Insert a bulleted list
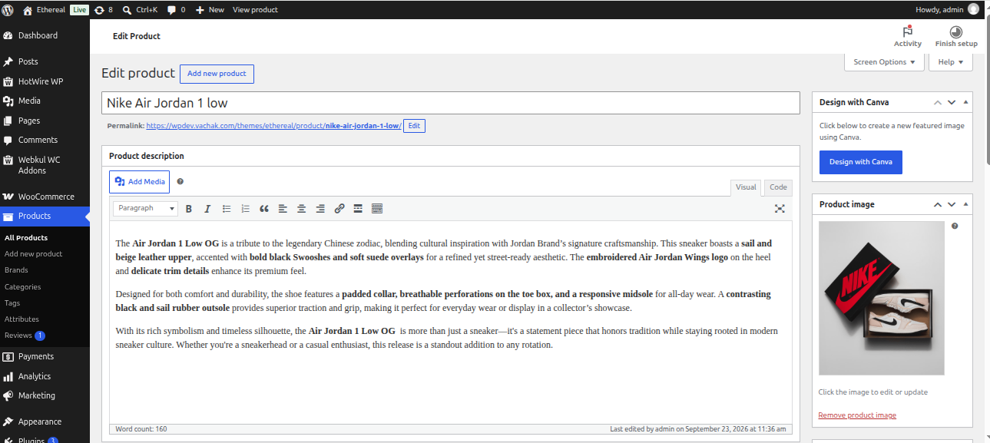The image size is (990, 443). 227,209
